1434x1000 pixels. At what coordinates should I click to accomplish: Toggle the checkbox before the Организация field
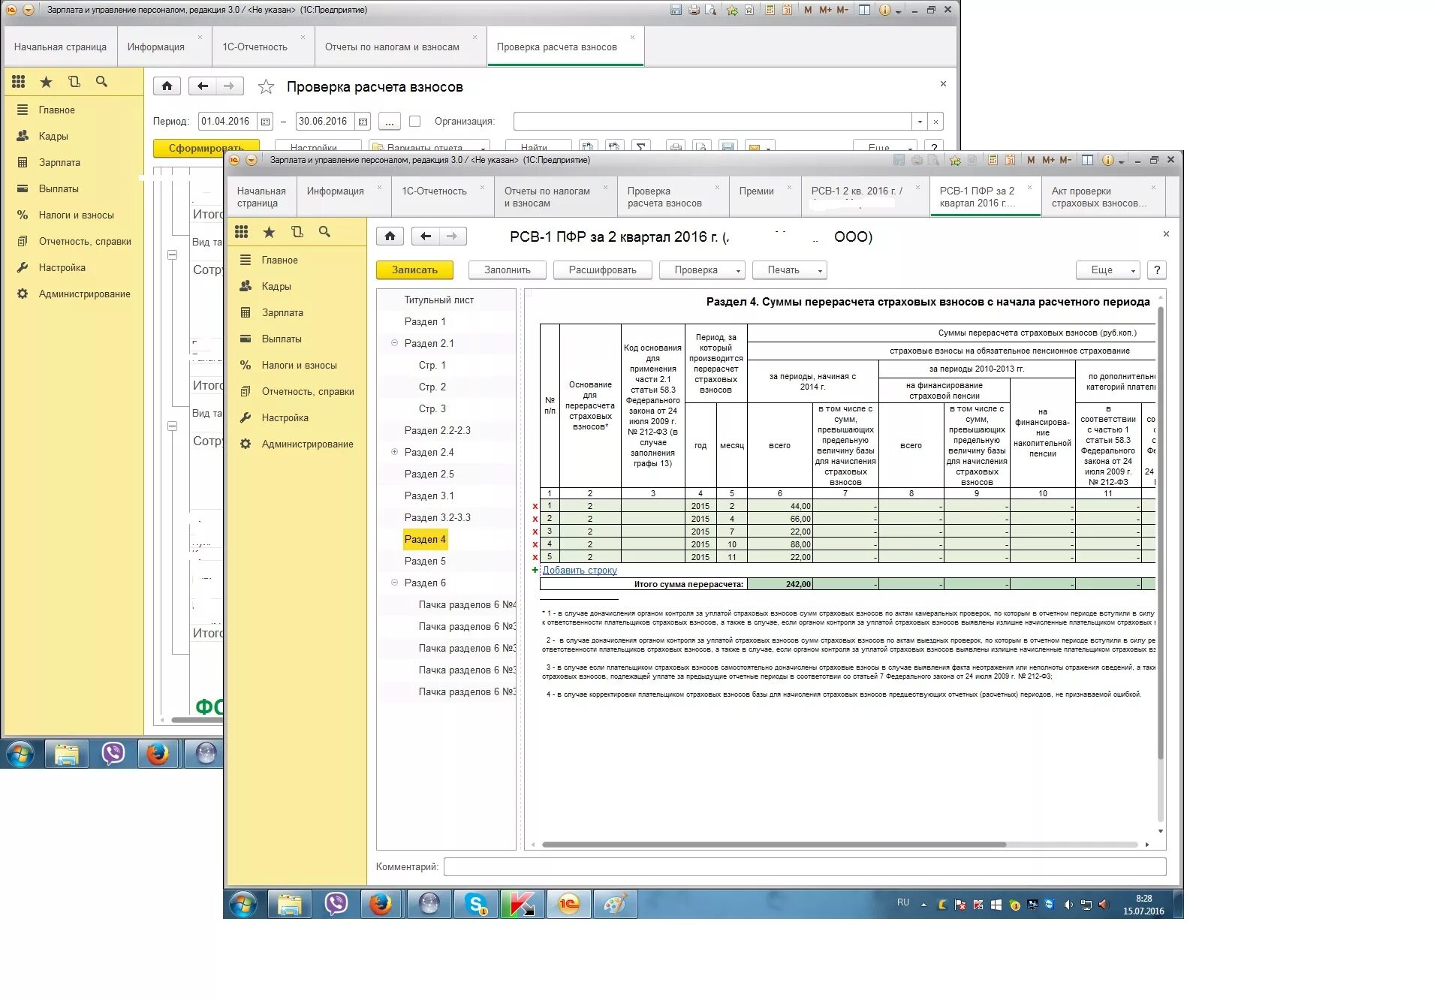pos(414,121)
